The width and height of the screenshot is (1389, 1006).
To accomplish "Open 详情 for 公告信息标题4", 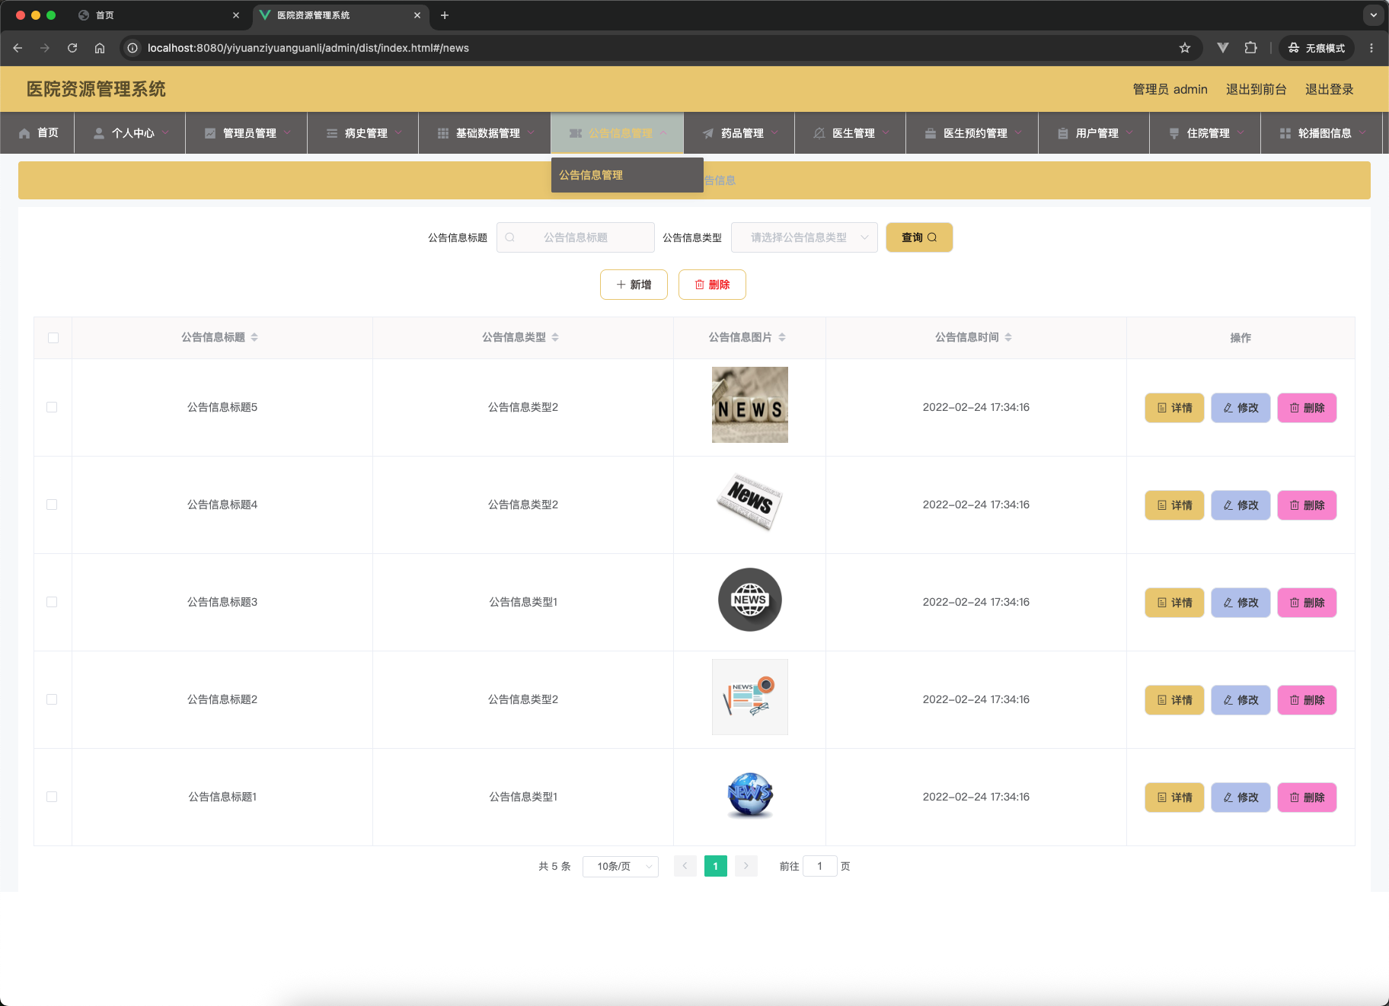I will click(x=1174, y=505).
